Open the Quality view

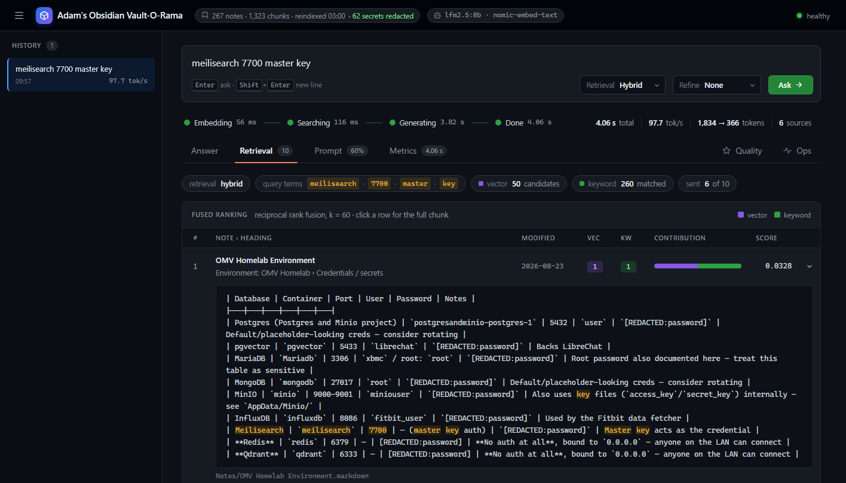[x=742, y=151]
